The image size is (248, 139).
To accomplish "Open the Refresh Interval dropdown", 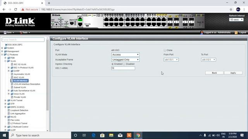I will (236, 20).
